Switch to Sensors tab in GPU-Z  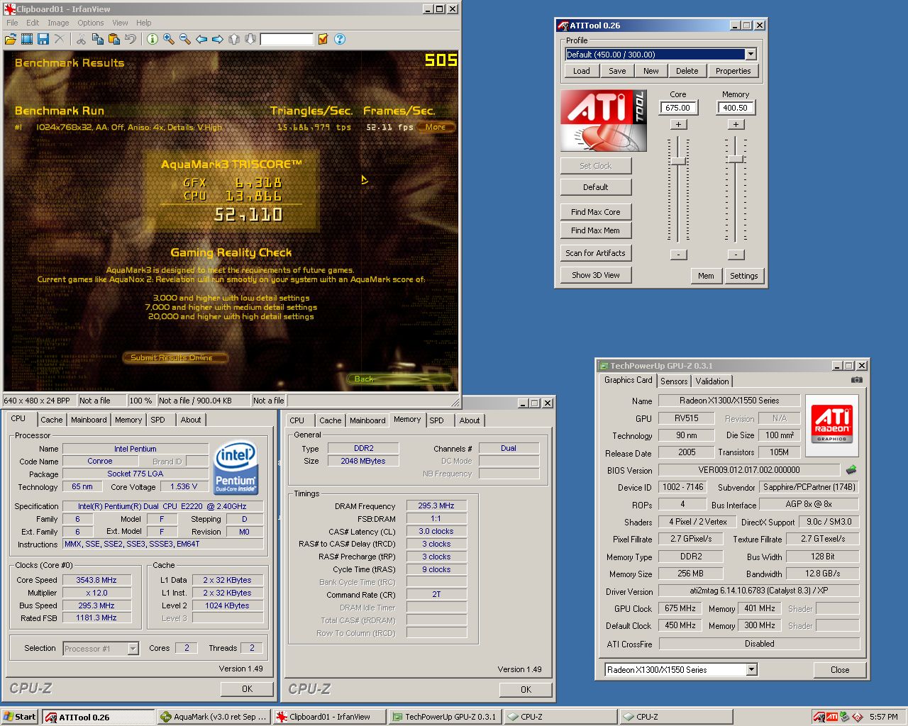click(x=674, y=381)
